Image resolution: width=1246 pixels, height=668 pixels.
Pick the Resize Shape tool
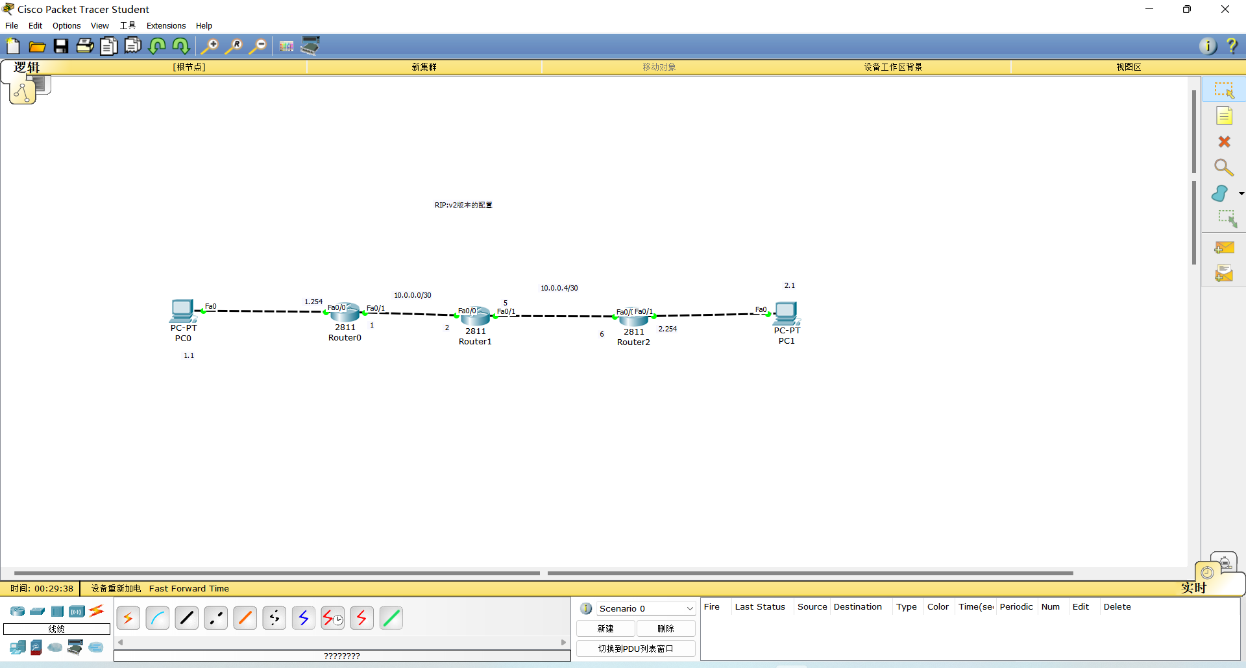pyautogui.click(x=1227, y=219)
